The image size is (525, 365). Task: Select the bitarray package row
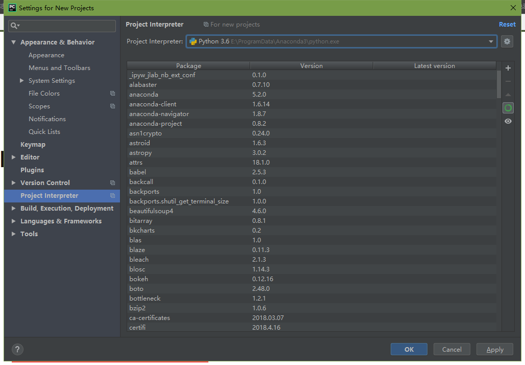[x=312, y=221]
